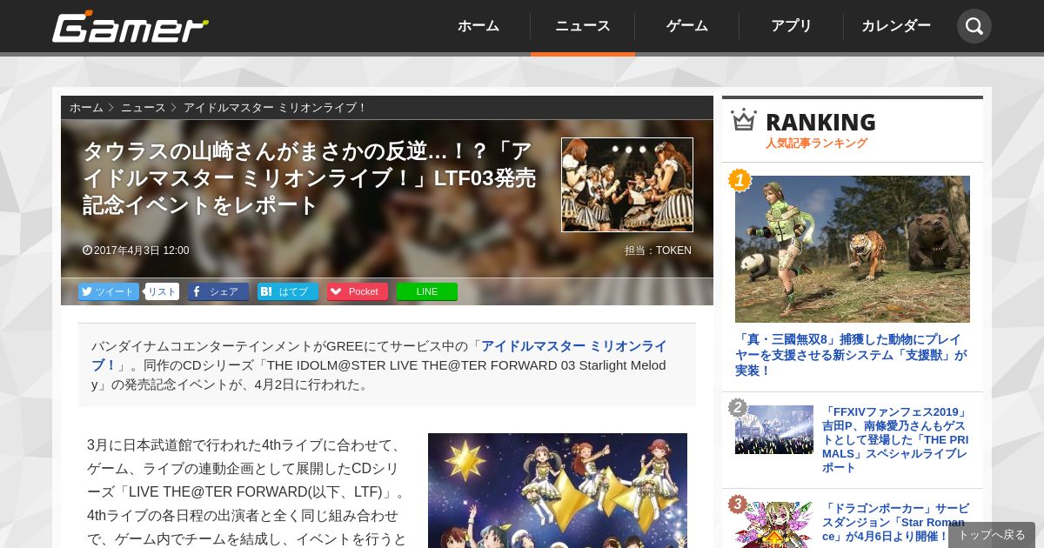Open the ゲーム navigation item

[687, 26]
